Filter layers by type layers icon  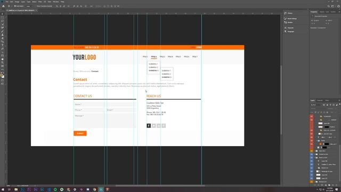(x=330, y=105)
